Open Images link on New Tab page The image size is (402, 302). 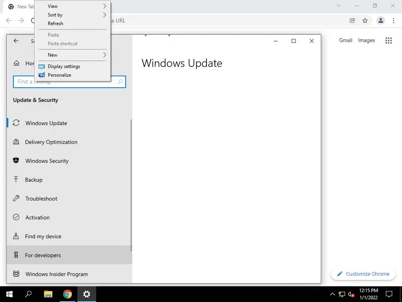(366, 41)
